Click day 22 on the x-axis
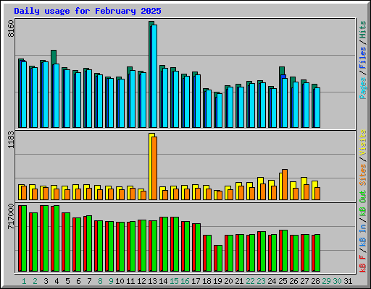This screenshot has height=289, width=371. tap(250, 281)
